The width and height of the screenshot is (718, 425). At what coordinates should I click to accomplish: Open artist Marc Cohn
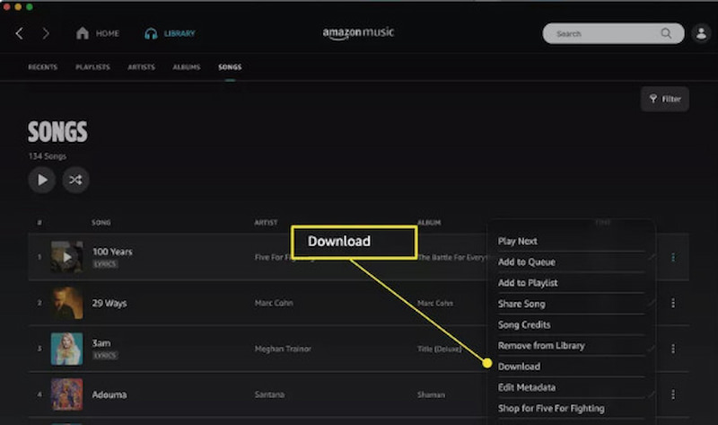click(x=274, y=303)
